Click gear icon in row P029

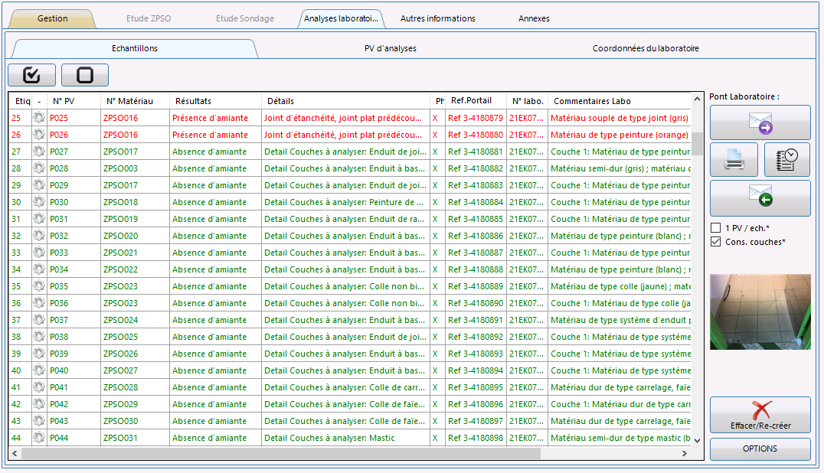39,184
